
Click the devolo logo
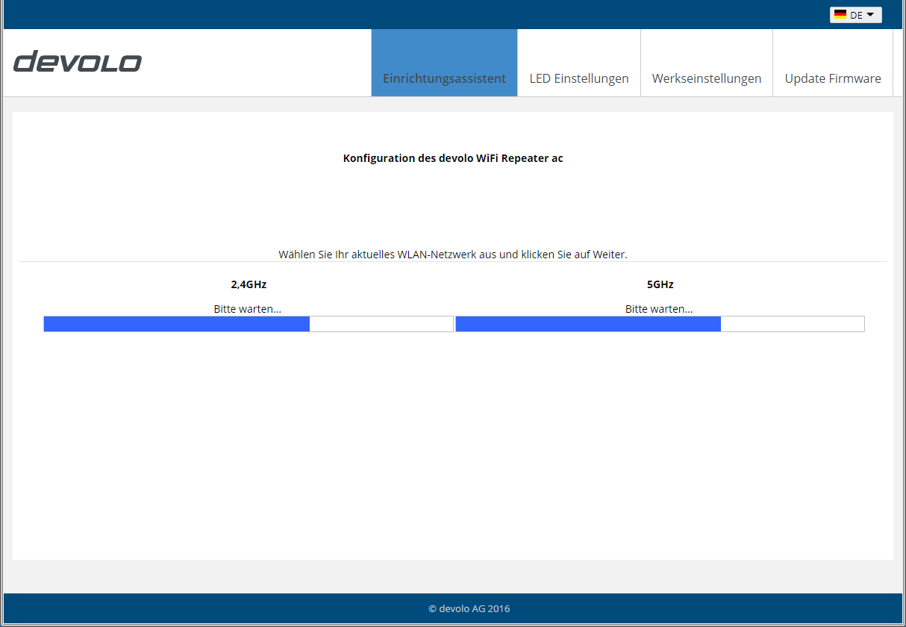(x=78, y=62)
